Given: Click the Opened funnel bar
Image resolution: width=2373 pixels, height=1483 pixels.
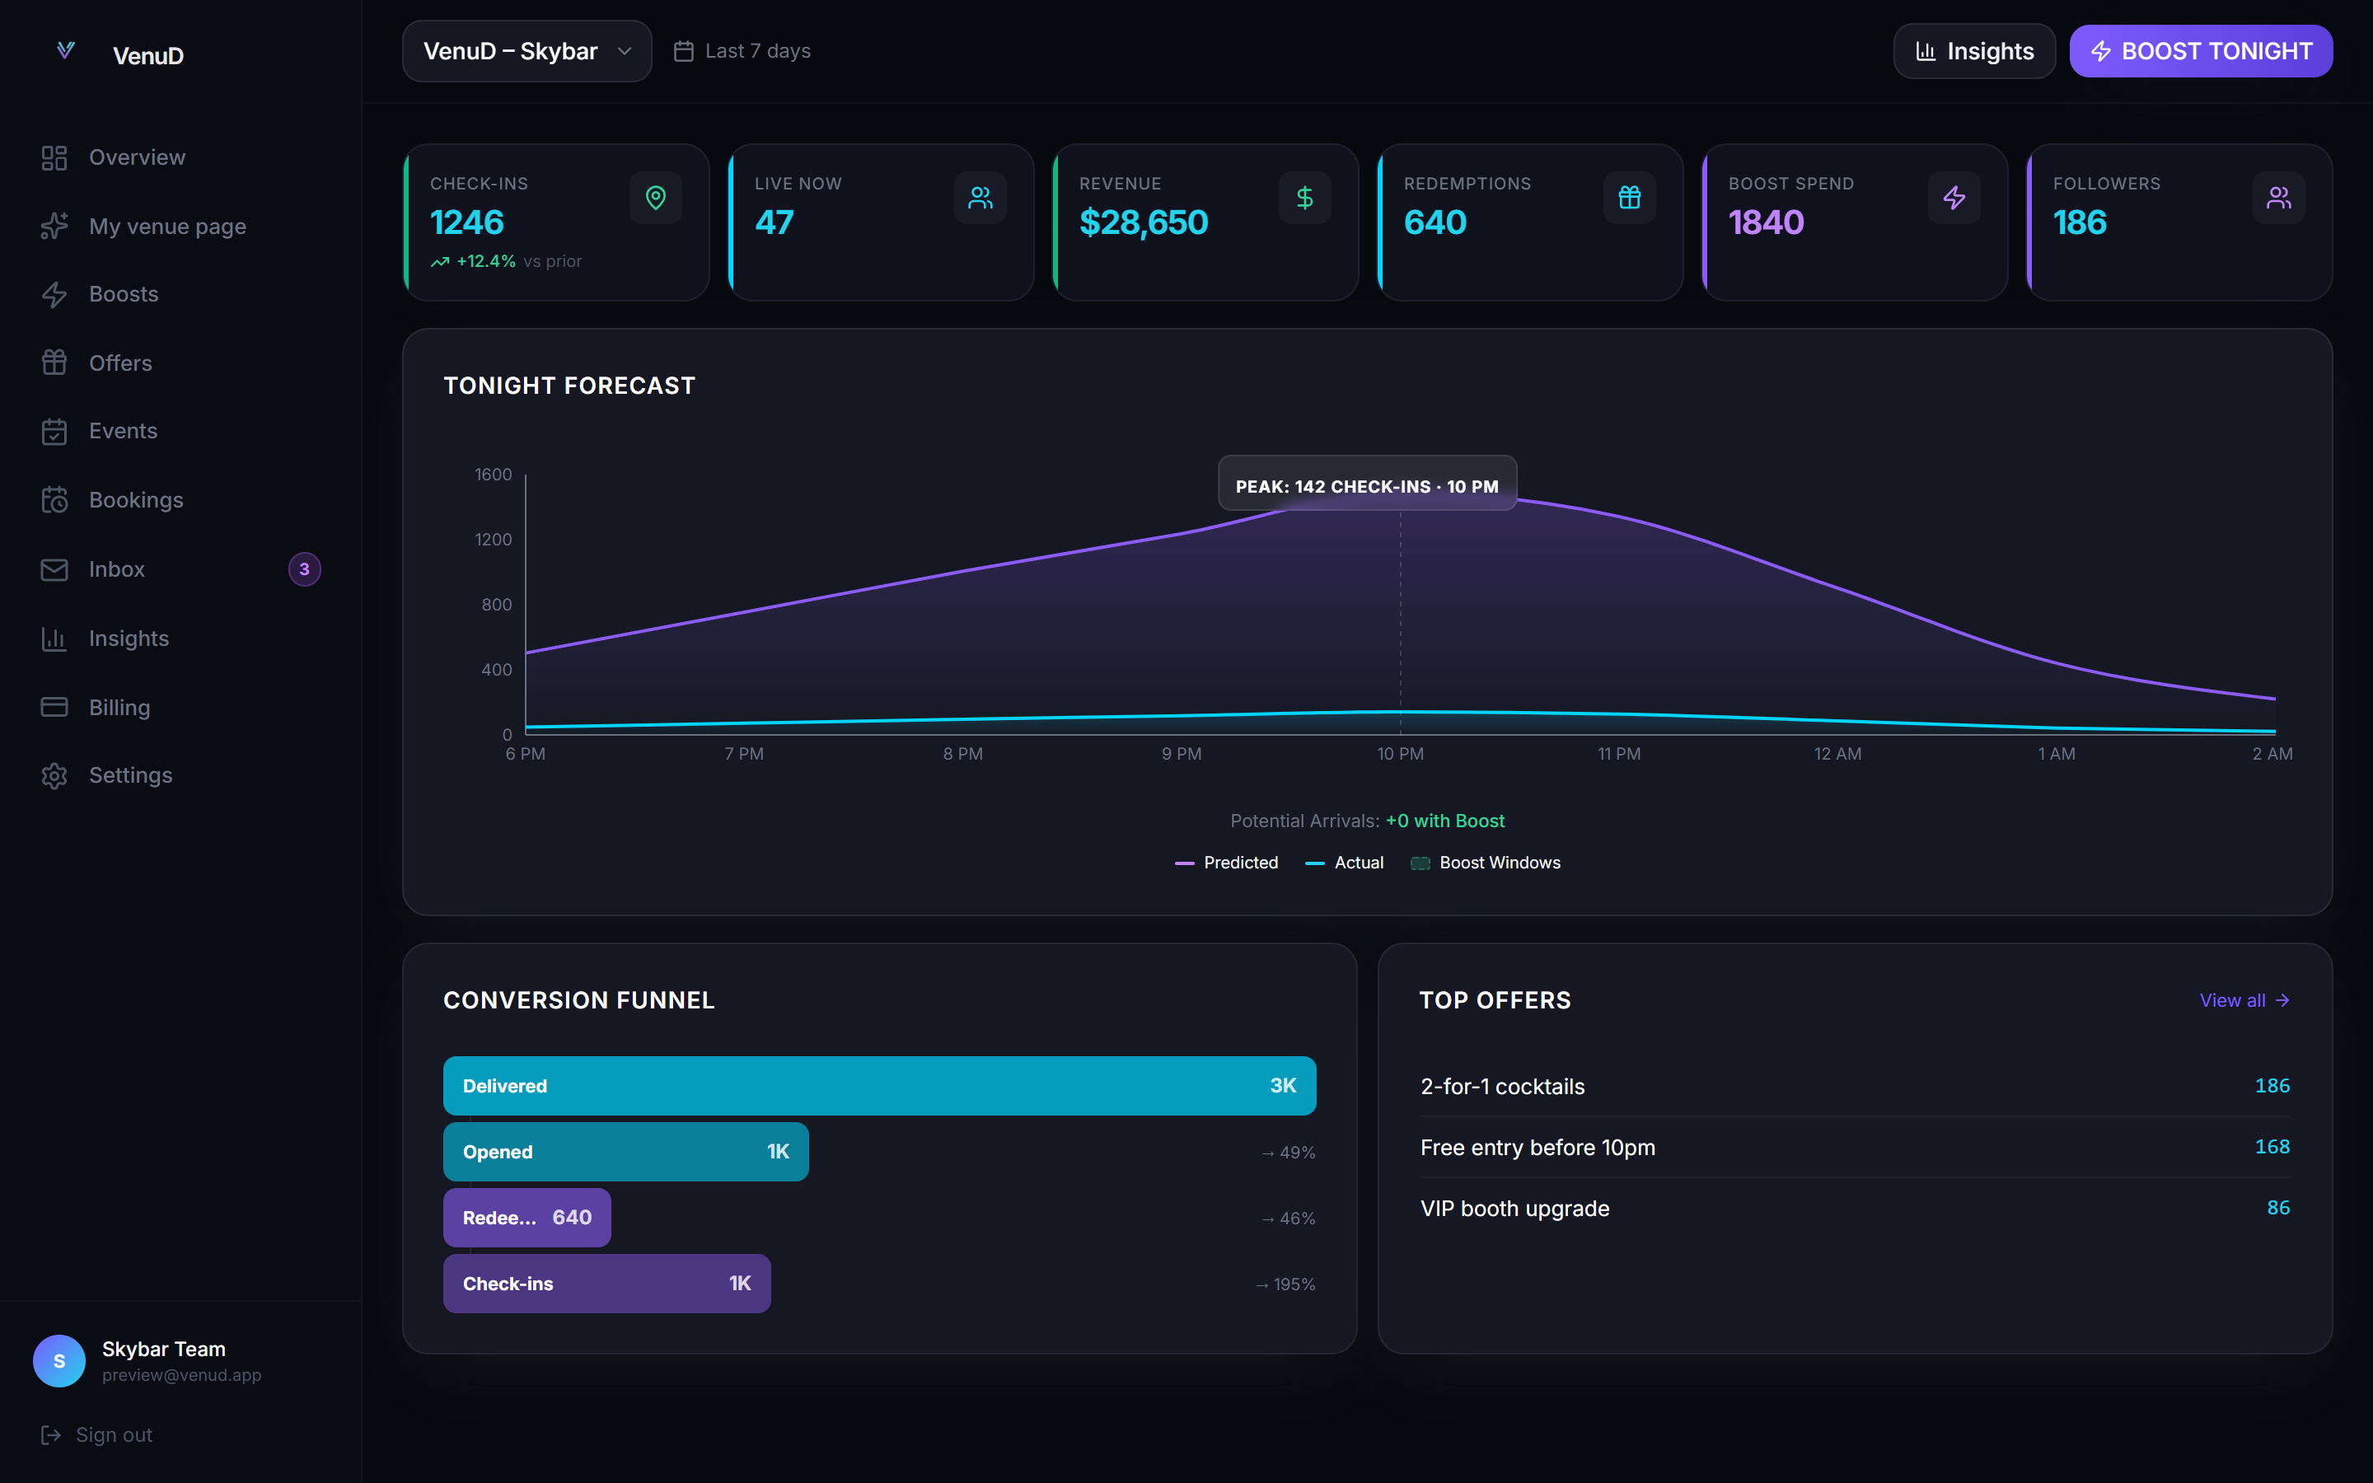Looking at the screenshot, I should click(x=625, y=1152).
